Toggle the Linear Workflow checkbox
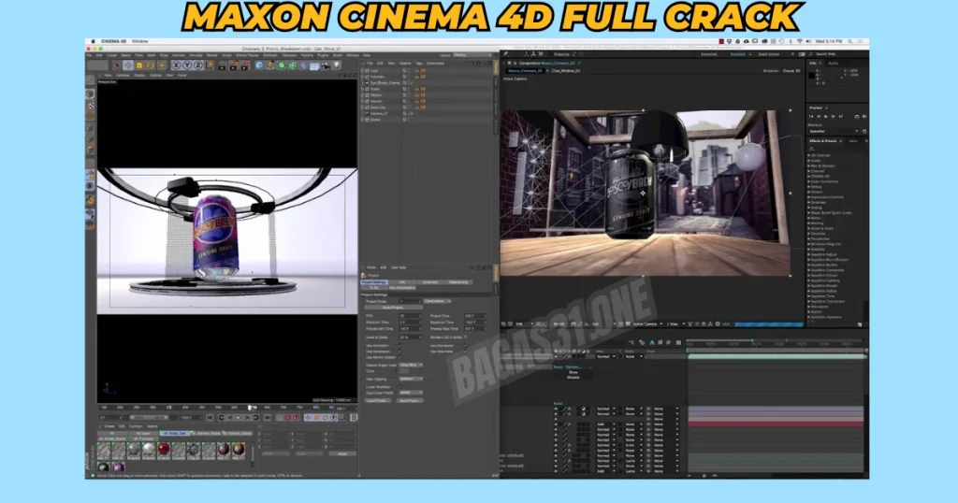The image size is (958, 503). pos(400,386)
